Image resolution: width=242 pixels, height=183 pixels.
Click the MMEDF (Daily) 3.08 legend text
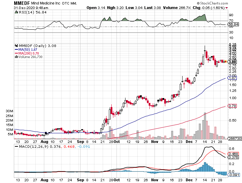37,46
